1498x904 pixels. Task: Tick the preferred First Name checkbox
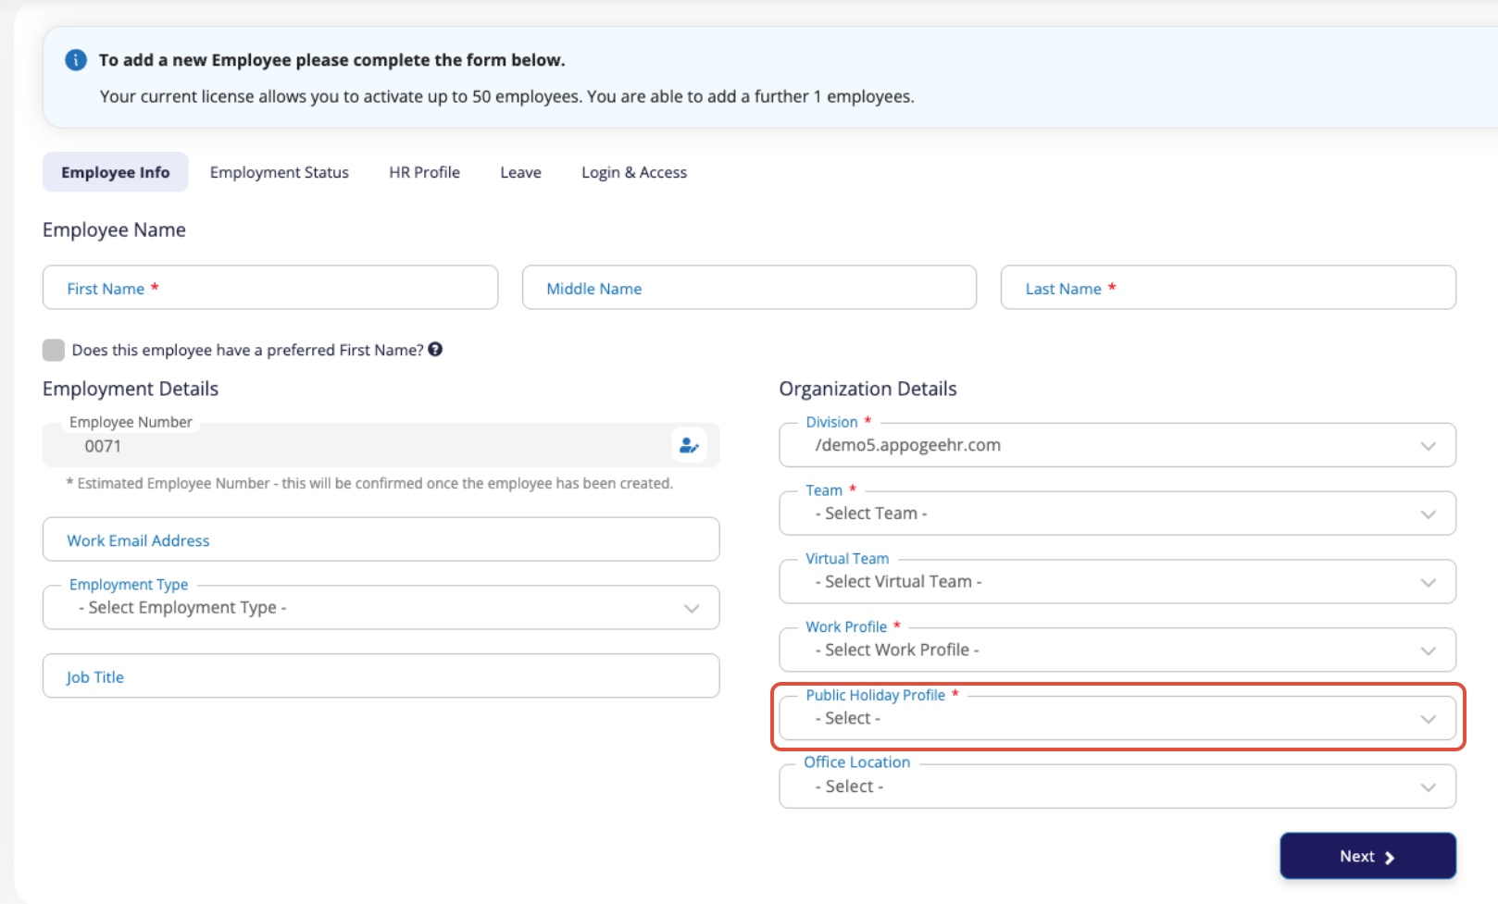(54, 350)
